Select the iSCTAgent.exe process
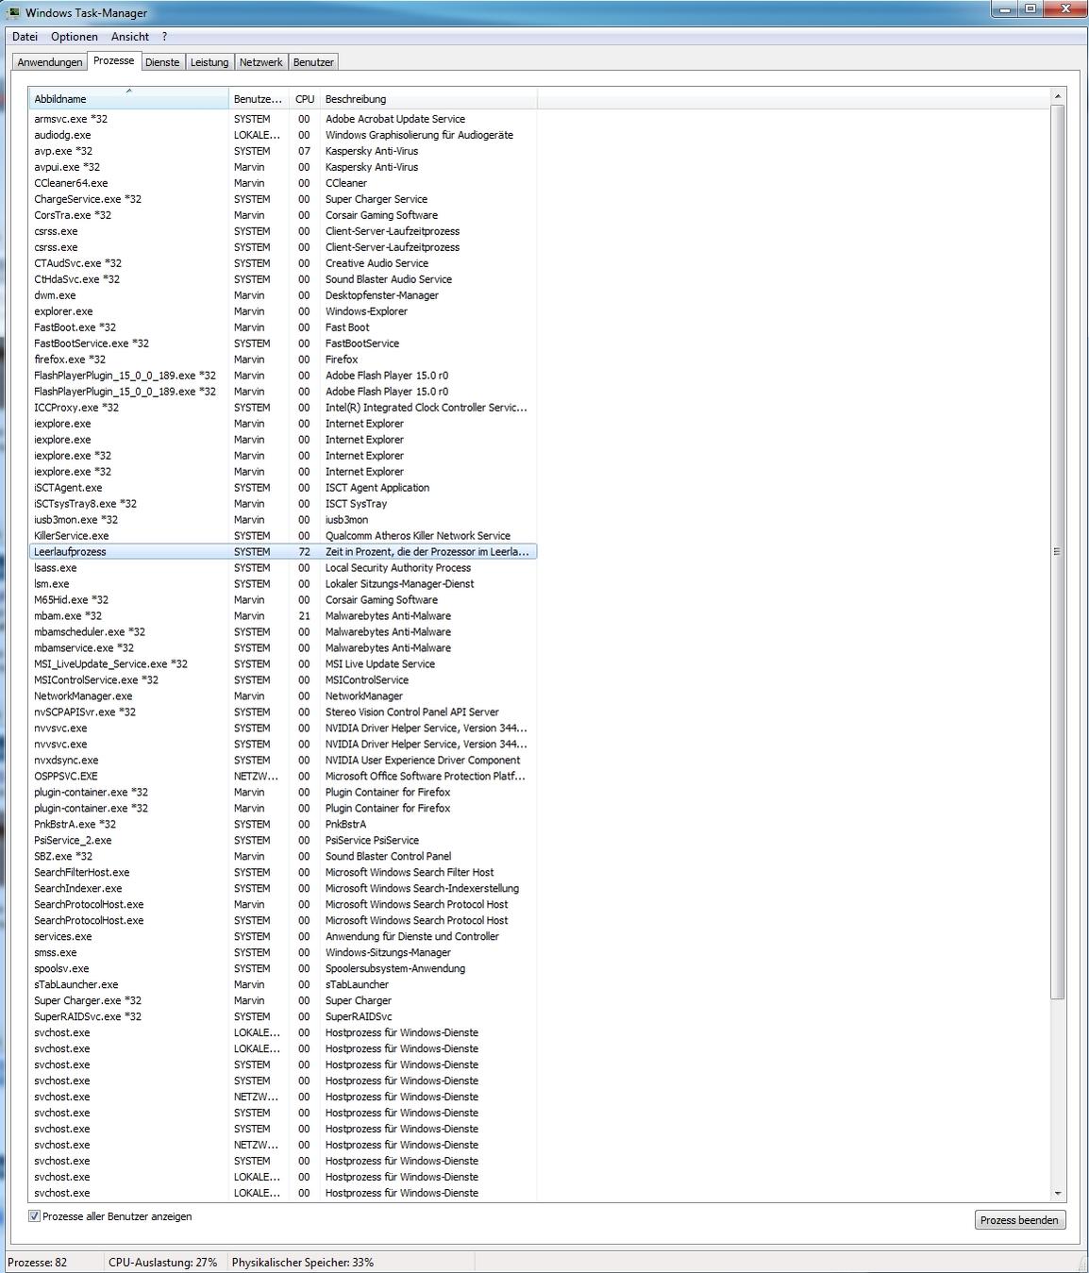This screenshot has height=1273, width=1089. (x=283, y=488)
